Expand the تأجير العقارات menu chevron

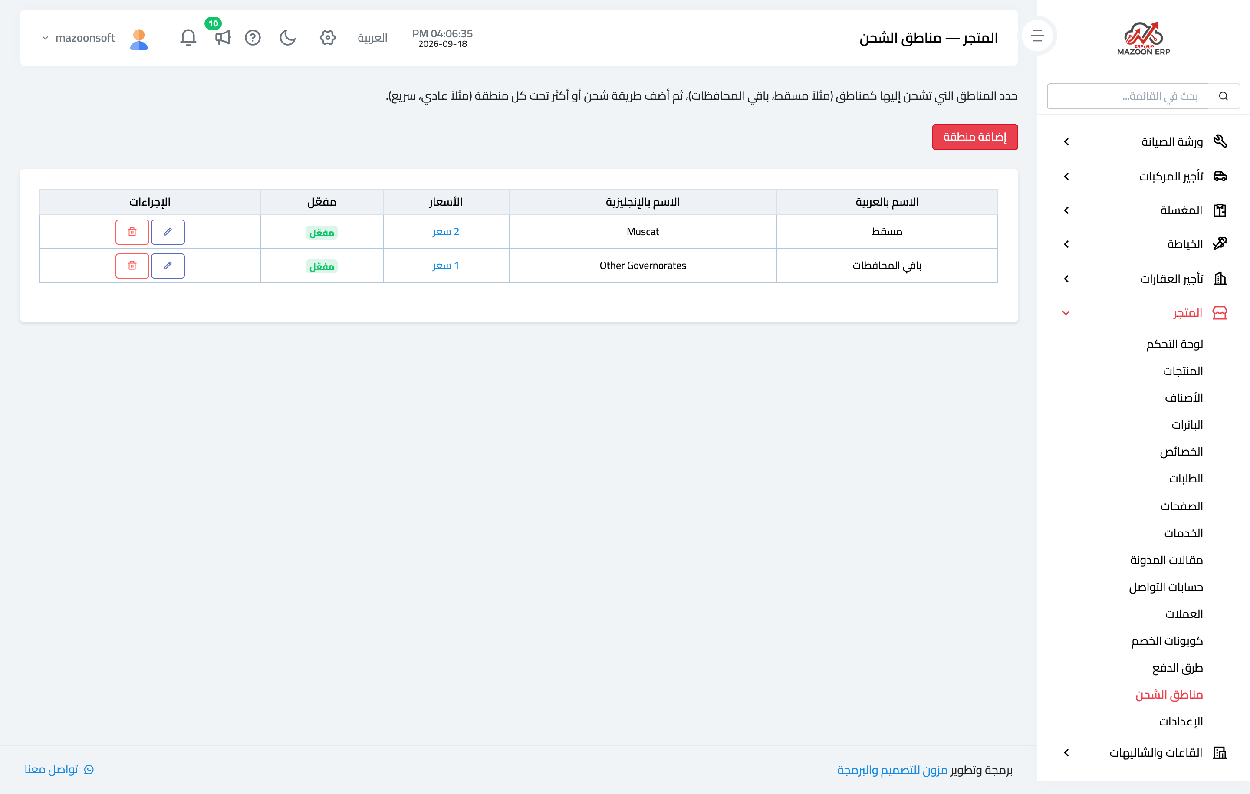[x=1066, y=279]
